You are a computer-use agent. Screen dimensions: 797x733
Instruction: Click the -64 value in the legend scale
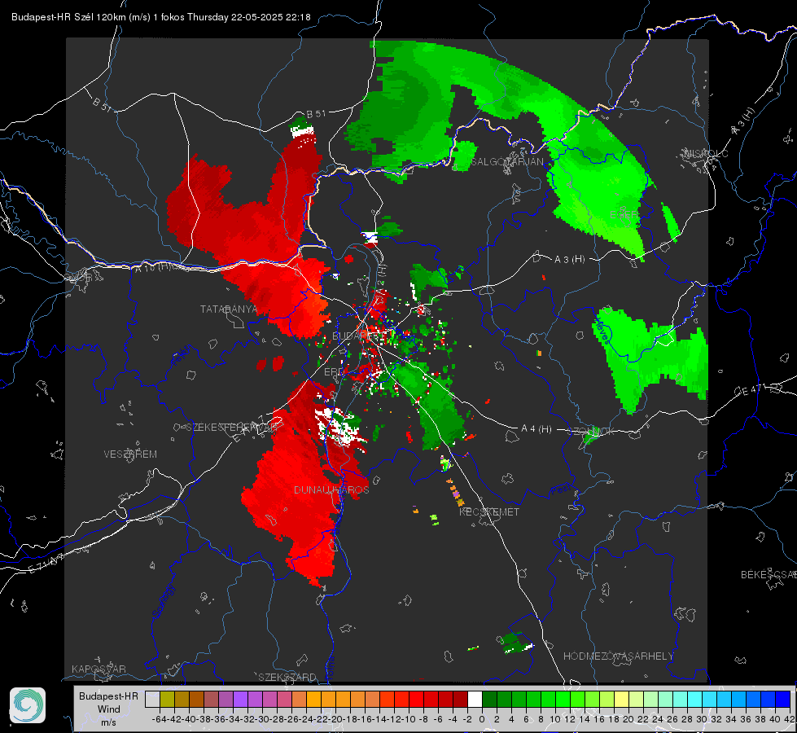coord(160,719)
